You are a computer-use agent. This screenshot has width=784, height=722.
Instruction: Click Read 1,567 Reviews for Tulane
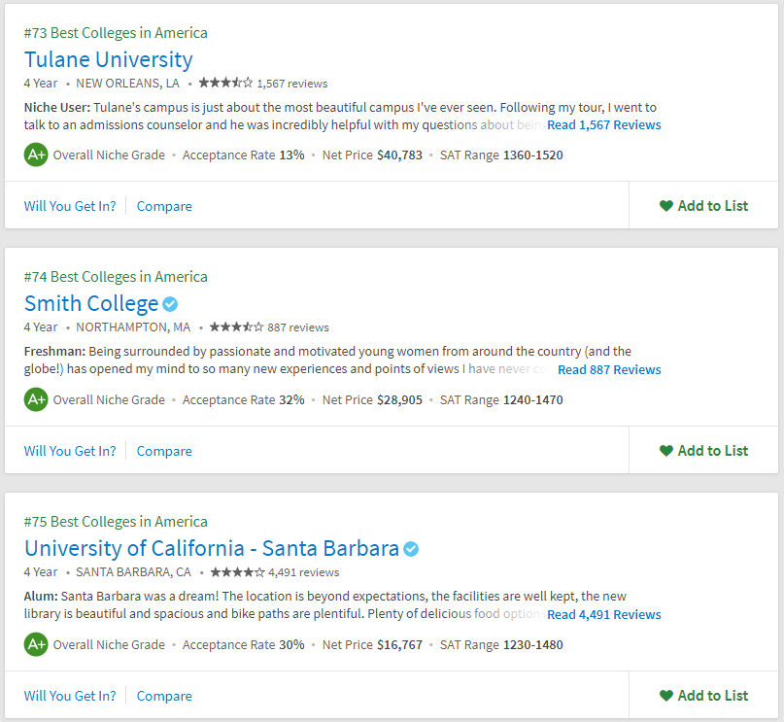[604, 125]
